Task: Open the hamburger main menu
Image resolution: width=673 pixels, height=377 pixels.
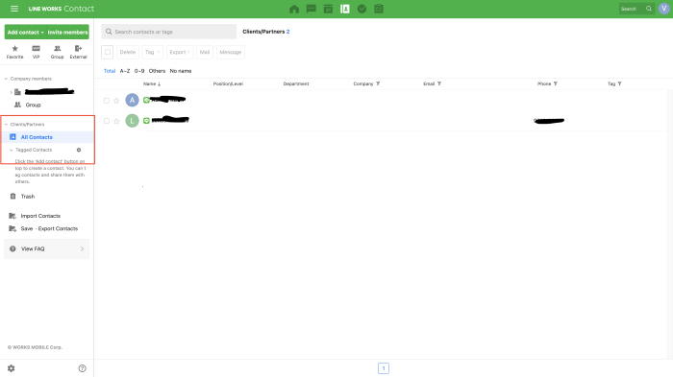Action: click(14, 9)
